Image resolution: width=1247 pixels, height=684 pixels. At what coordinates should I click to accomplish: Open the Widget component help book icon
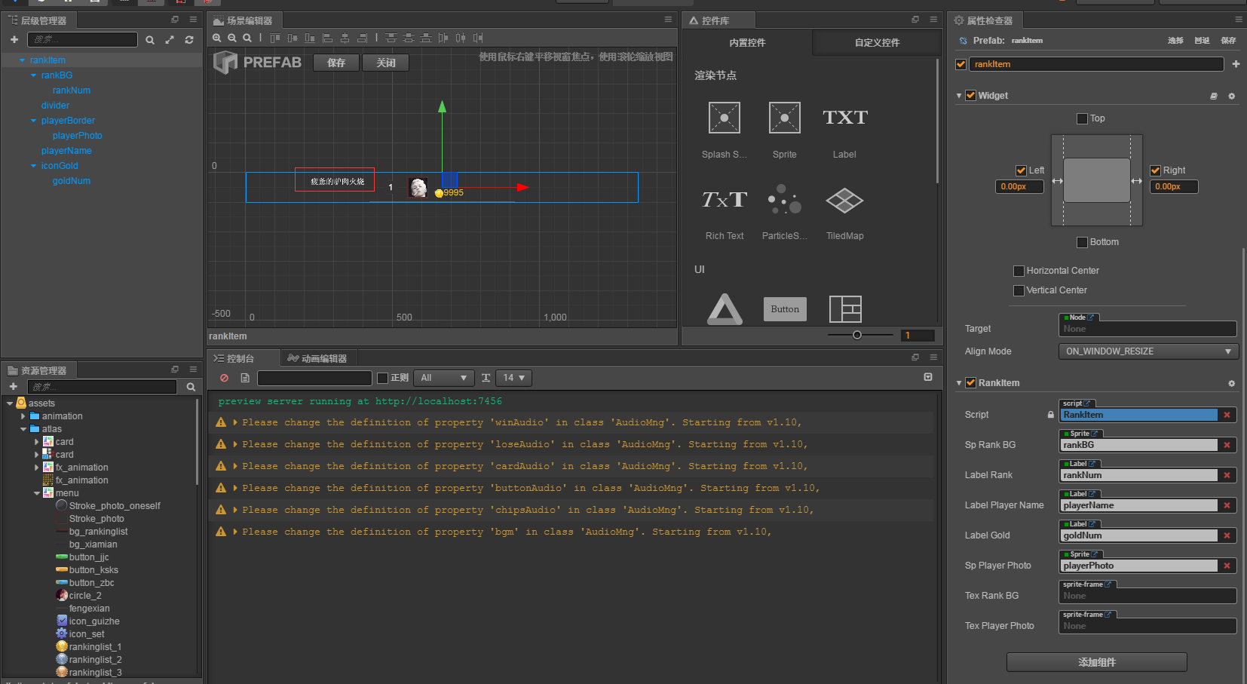tap(1214, 97)
